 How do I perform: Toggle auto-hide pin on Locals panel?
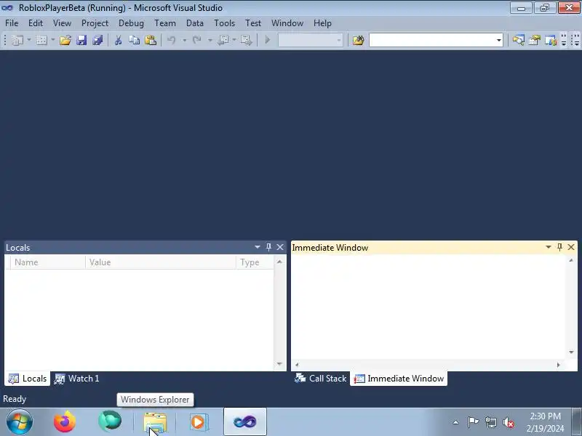pyautogui.click(x=268, y=247)
